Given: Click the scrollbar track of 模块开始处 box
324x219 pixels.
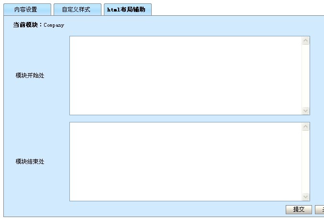Looking at the screenshot, I should point(306,76).
